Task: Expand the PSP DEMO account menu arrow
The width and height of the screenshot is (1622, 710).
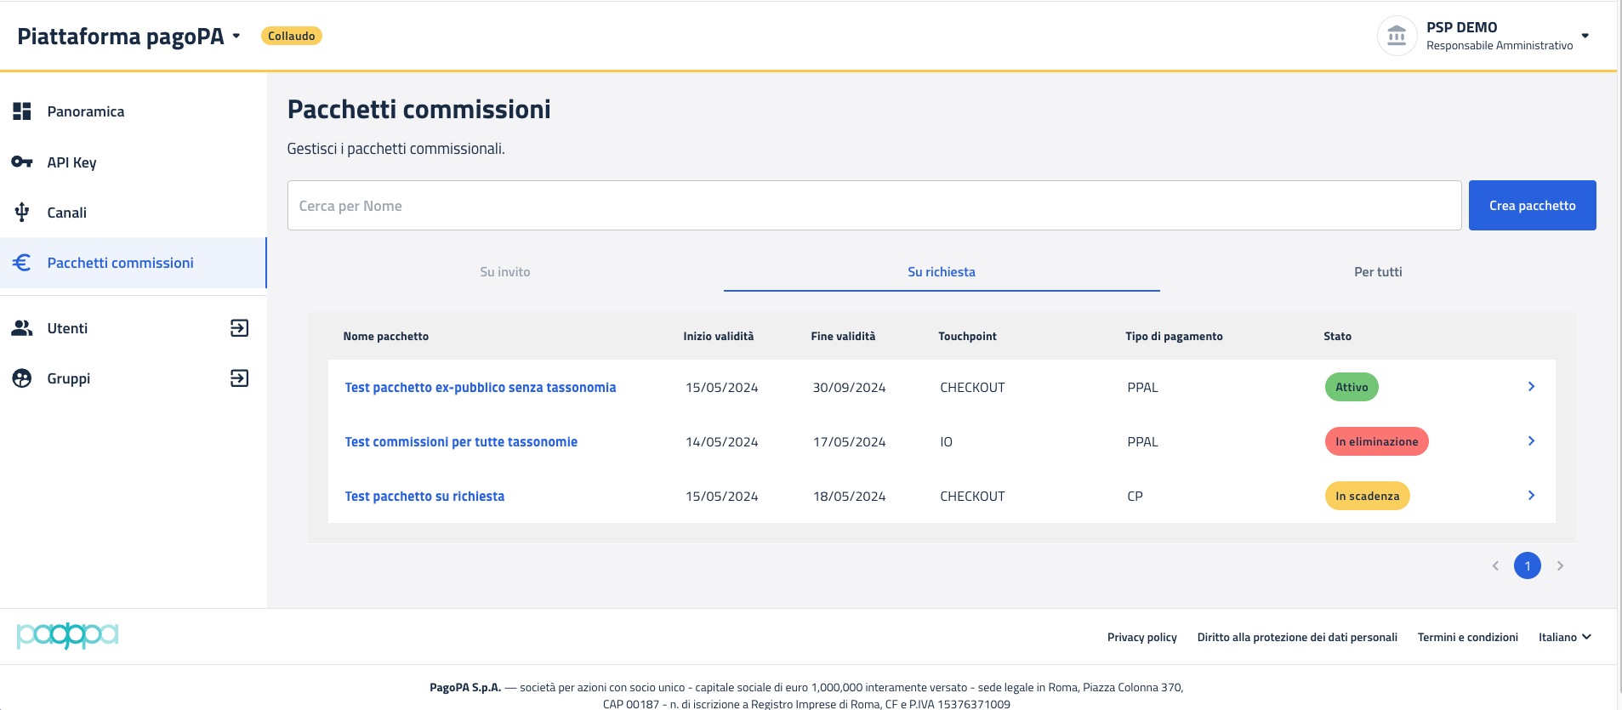Action: pos(1585,36)
